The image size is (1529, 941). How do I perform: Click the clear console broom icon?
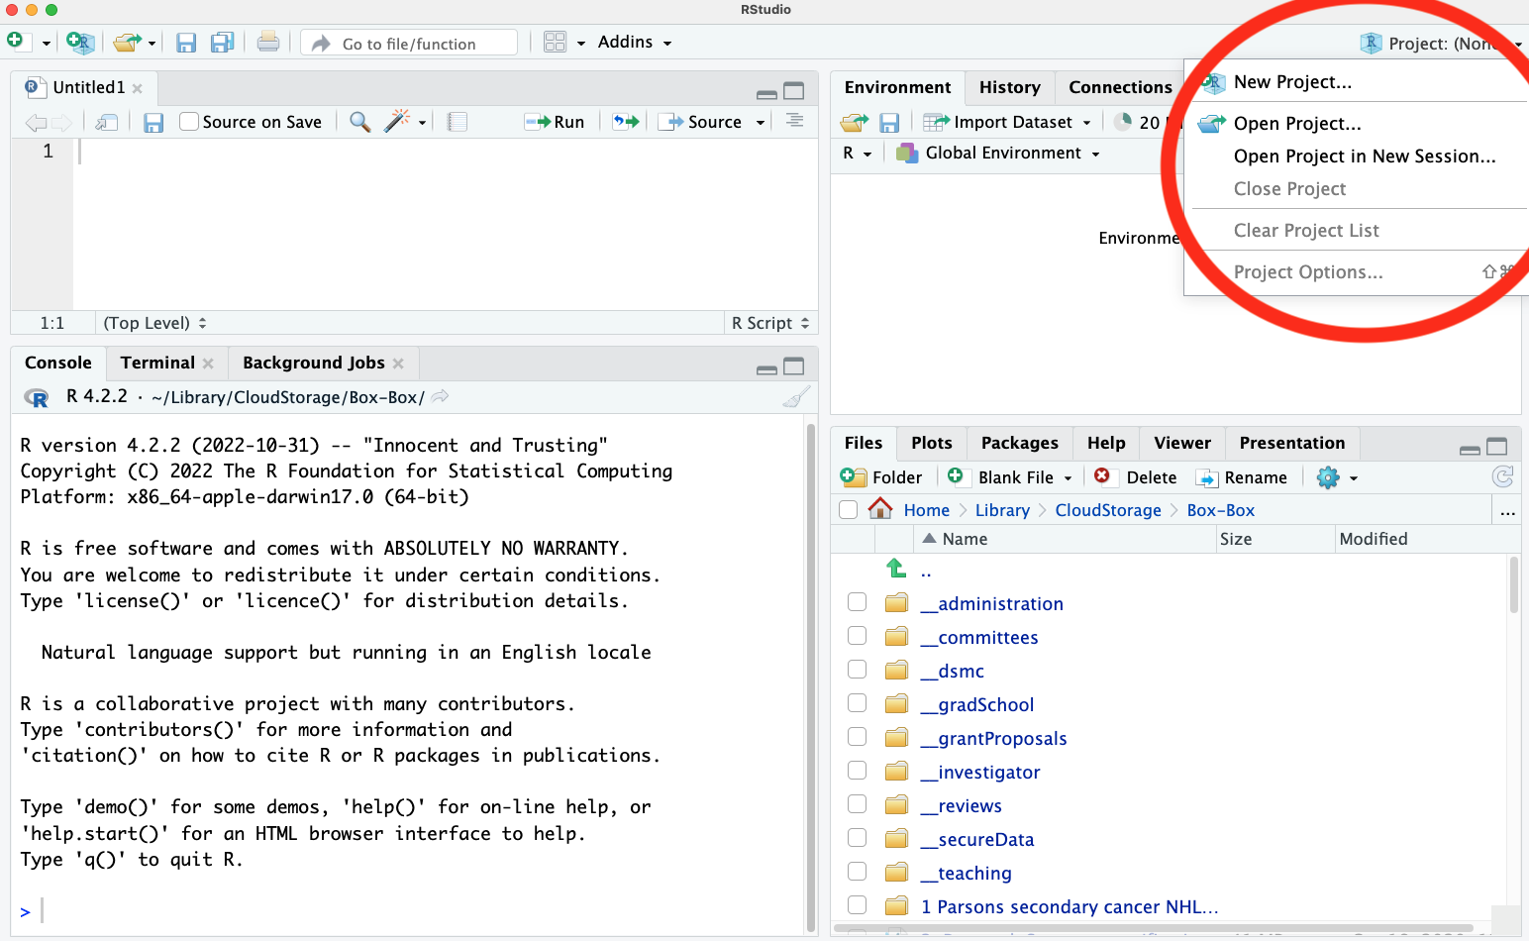point(796,397)
